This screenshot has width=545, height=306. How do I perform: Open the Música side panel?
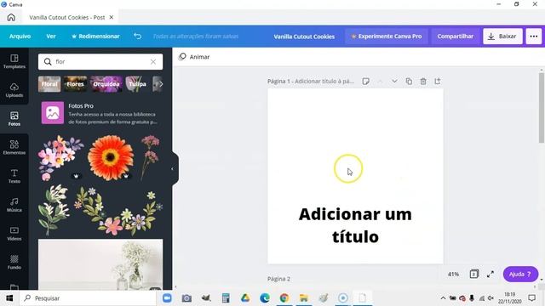click(x=14, y=205)
